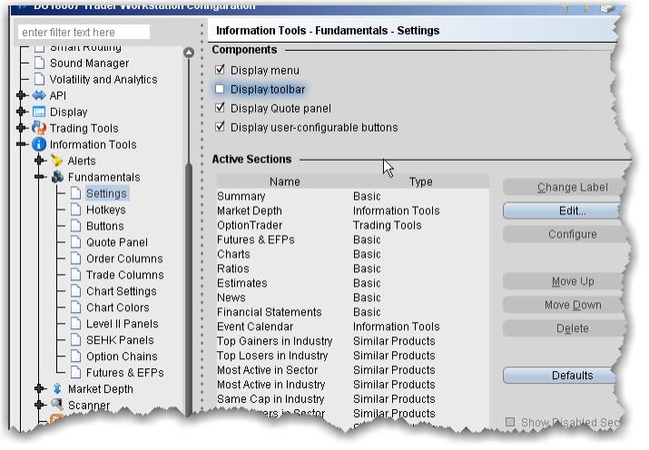Uncheck the Display menu checkbox

[x=220, y=70]
